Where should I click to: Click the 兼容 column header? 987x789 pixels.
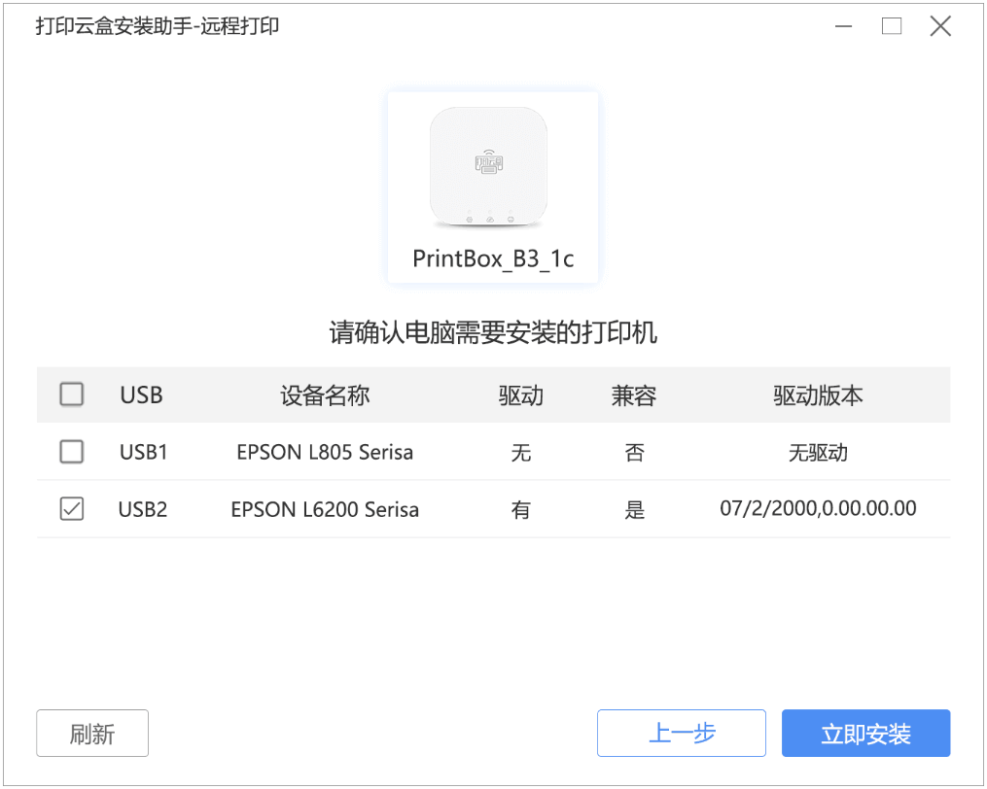coord(634,395)
